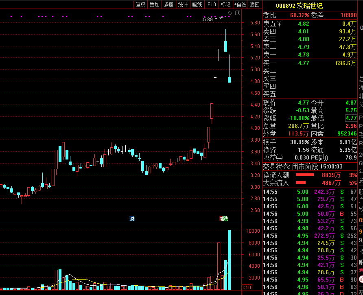Click the ¥ symbol next to 卖五
The image size is (363, 295).
[279, 24]
